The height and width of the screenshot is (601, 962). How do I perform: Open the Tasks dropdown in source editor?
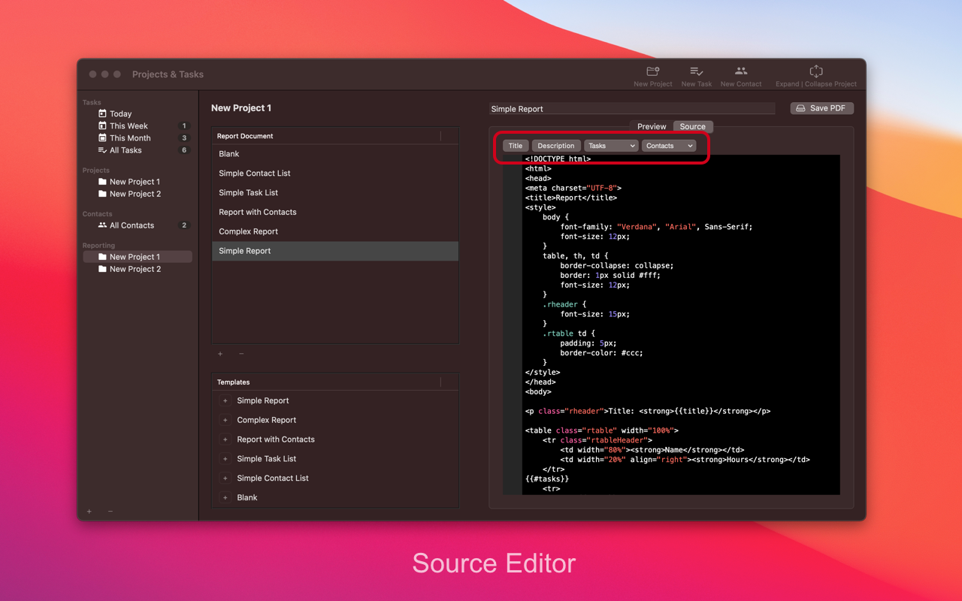pyautogui.click(x=611, y=146)
